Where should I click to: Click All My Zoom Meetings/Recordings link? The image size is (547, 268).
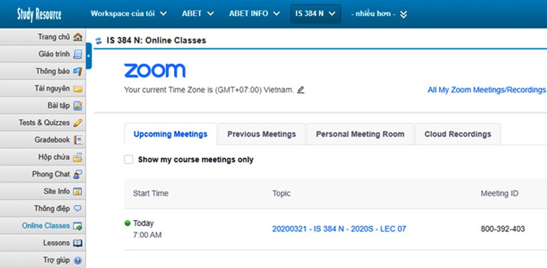tap(486, 90)
